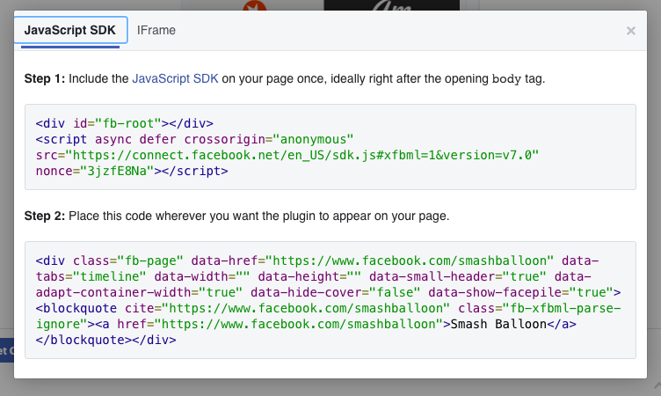The height and width of the screenshot is (396, 661).
Task: Close the embed code dialog
Action: pos(630,31)
